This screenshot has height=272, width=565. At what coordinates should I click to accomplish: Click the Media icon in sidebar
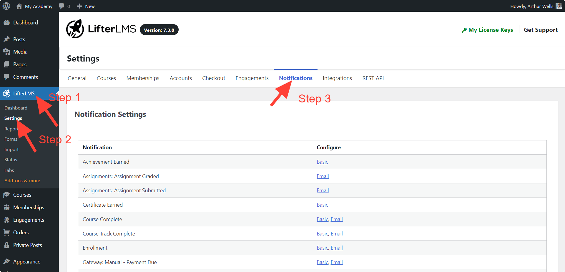[x=6, y=52]
